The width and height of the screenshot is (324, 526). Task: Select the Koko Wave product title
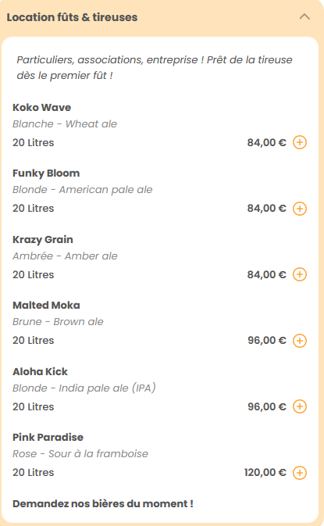point(42,107)
